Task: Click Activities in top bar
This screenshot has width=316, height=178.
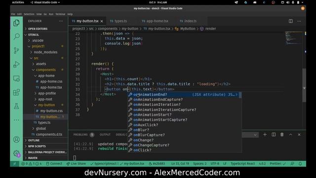Action: (x=18, y=2)
